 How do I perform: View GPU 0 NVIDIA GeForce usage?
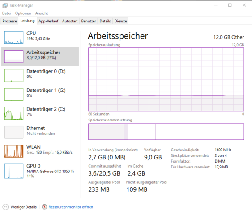[40, 171]
